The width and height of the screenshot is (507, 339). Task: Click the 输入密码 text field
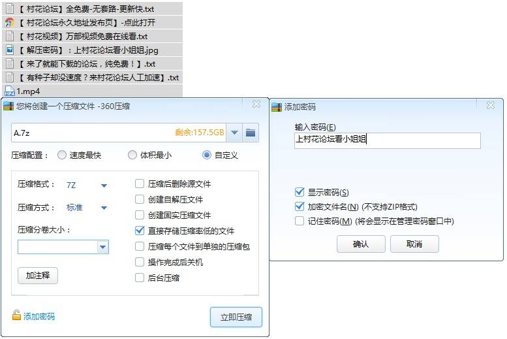point(388,140)
